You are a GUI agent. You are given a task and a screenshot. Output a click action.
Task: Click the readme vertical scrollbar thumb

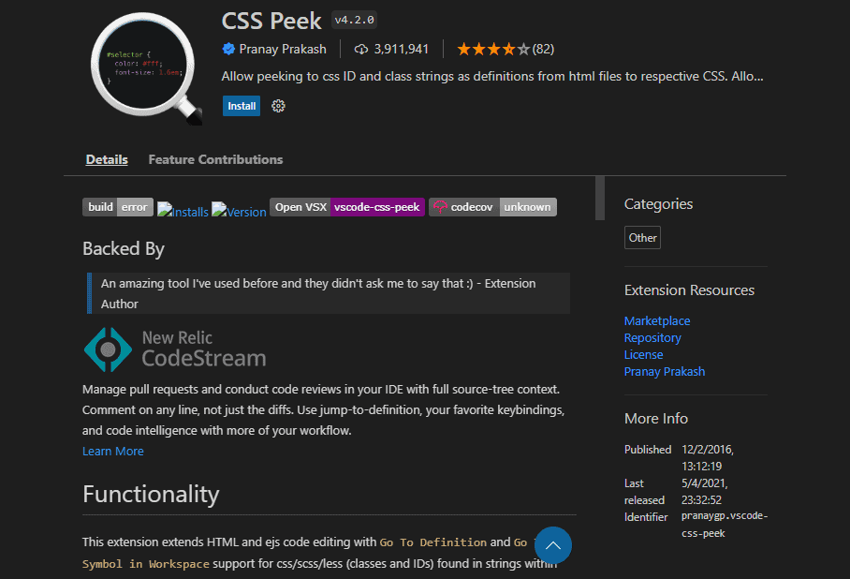[x=599, y=198]
